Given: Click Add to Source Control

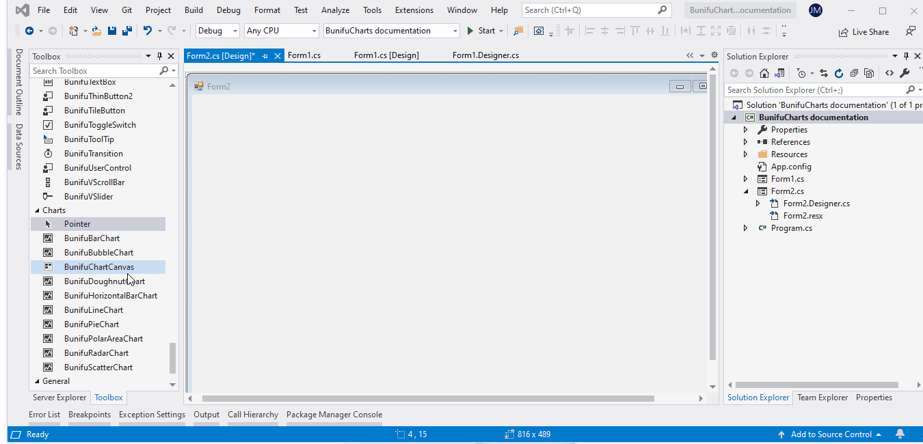Looking at the screenshot, I should point(829,434).
